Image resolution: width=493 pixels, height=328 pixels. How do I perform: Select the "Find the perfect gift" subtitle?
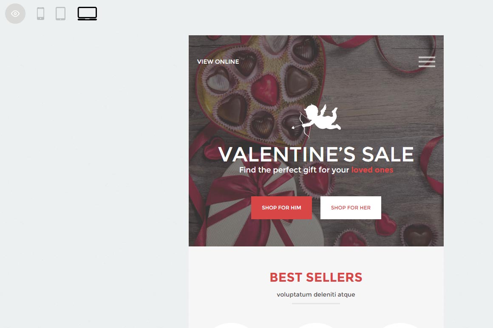[316, 170]
